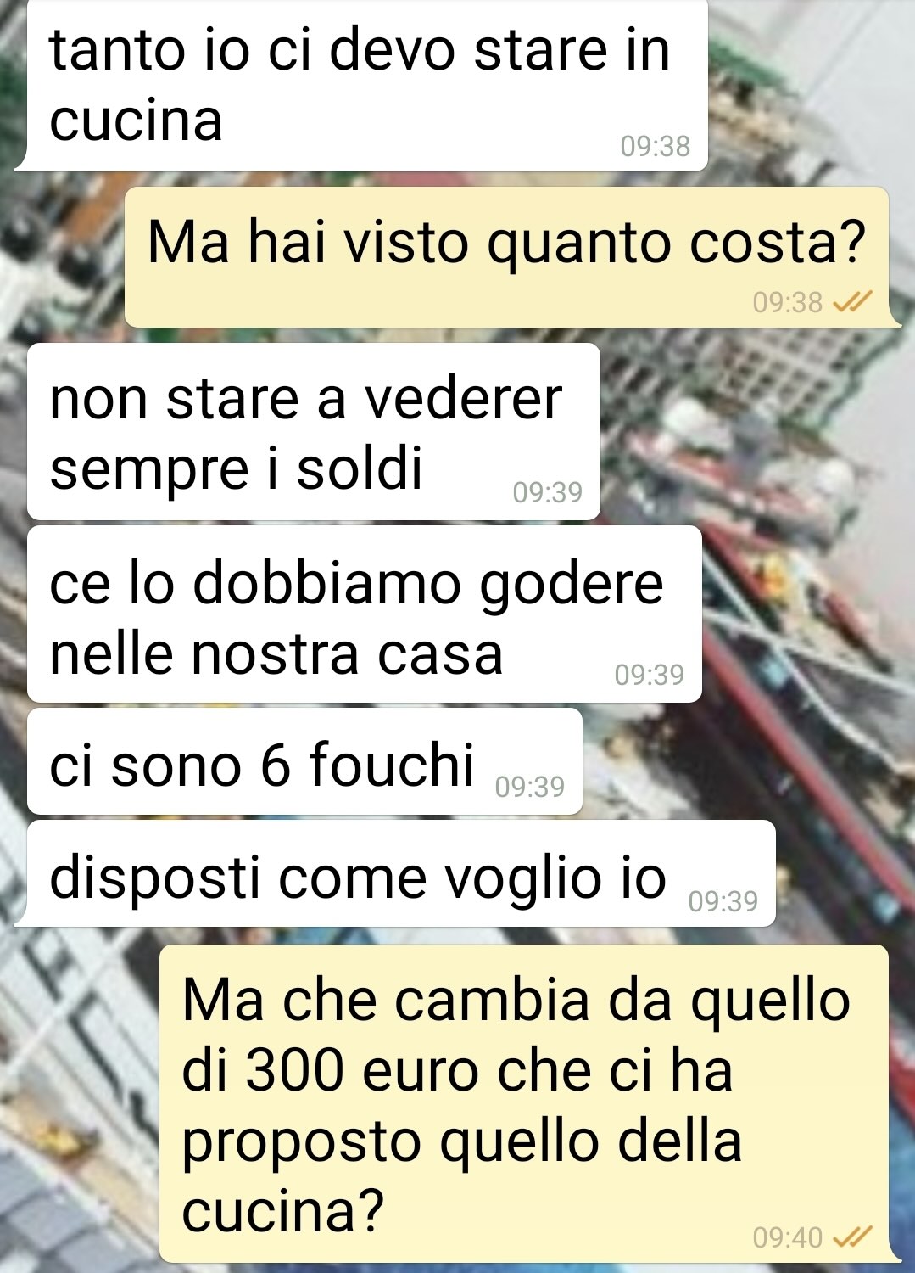The image size is (915, 1273).
Task: Tap the 09:38 timestamp on the cucina message
Action: coord(656,146)
